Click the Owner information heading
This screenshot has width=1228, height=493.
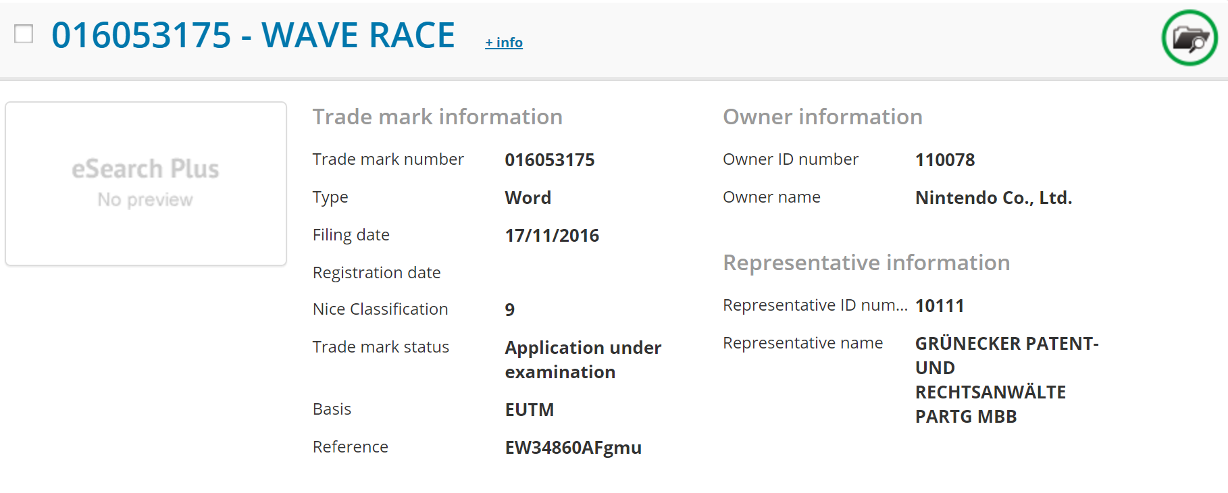[x=822, y=117]
